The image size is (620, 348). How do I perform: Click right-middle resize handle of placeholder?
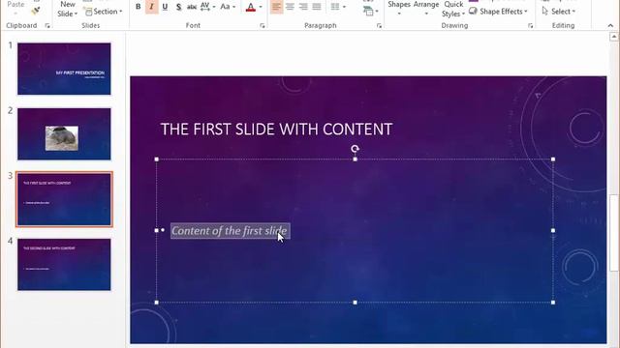click(553, 230)
